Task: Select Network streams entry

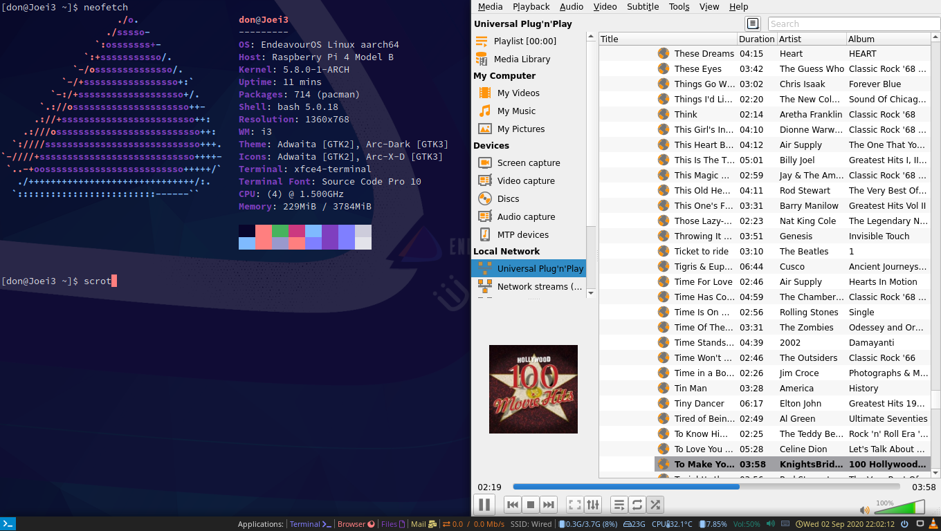Action: (x=529, y=286)
